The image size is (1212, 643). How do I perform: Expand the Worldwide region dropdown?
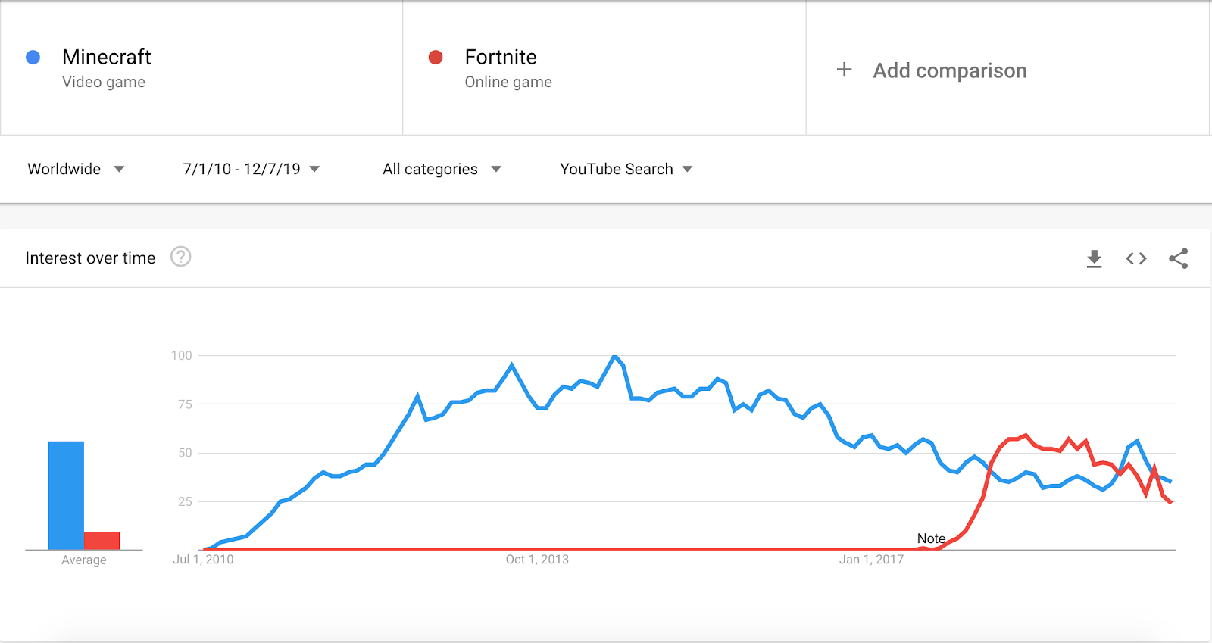click(x=76, y=169)
